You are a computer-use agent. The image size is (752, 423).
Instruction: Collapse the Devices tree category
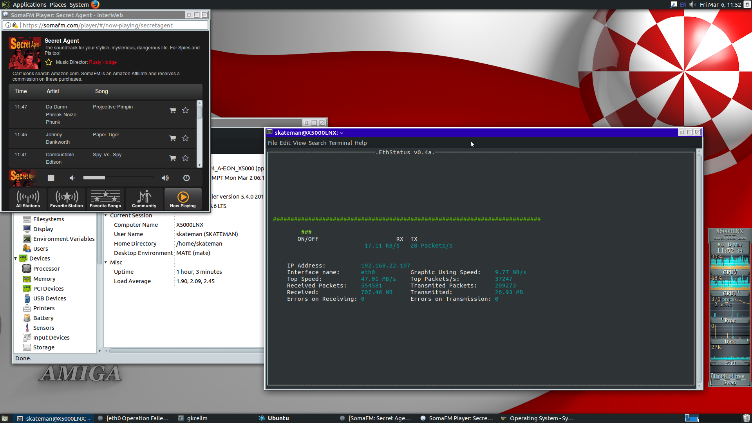[16, 258]
